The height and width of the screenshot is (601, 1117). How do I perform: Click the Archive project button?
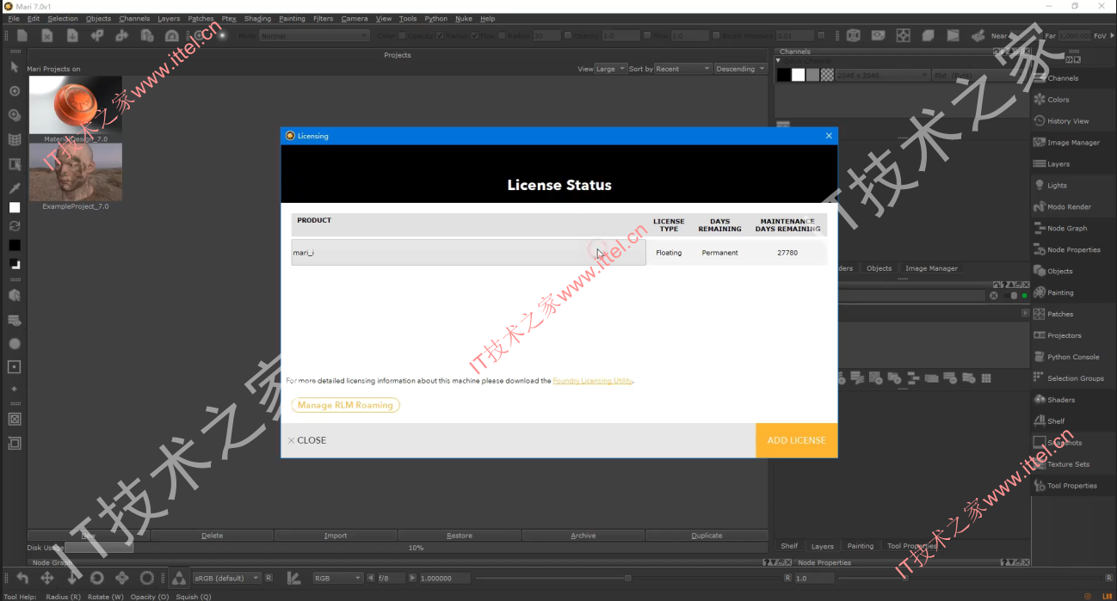pyautogui.click(x=583, y=536)
